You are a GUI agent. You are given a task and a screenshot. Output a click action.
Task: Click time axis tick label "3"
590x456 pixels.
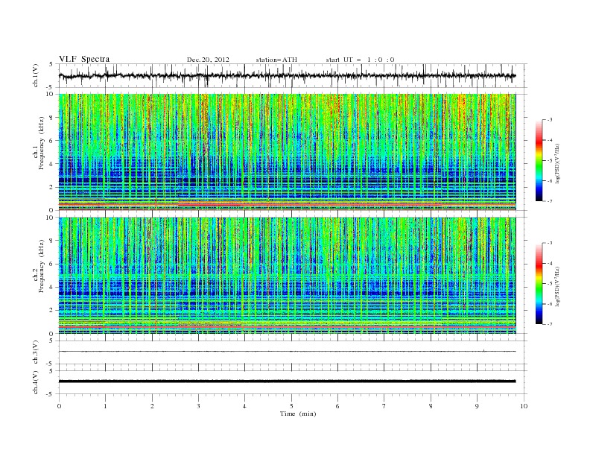coord(198,406)
